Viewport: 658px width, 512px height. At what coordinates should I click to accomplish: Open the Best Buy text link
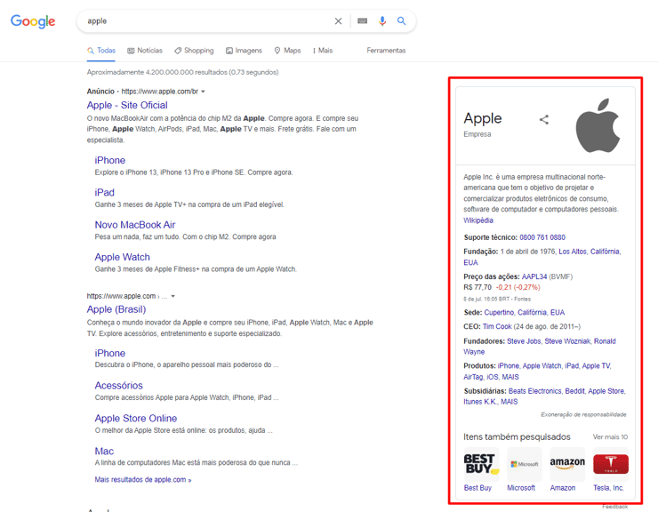[x=477, y=488]
